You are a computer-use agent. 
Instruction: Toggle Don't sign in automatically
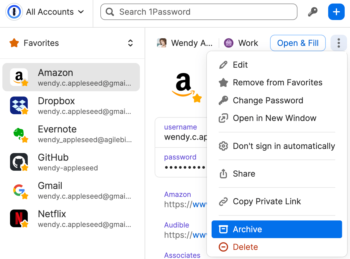pos(284,146)
